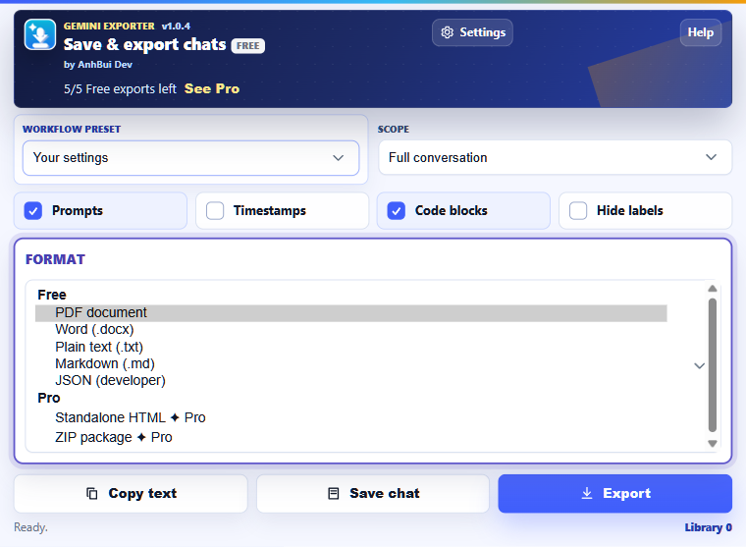Select PDF document format
746x547 pixels.
[351, 312]
